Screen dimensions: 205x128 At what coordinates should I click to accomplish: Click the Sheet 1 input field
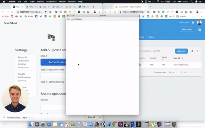click(53, 107)
